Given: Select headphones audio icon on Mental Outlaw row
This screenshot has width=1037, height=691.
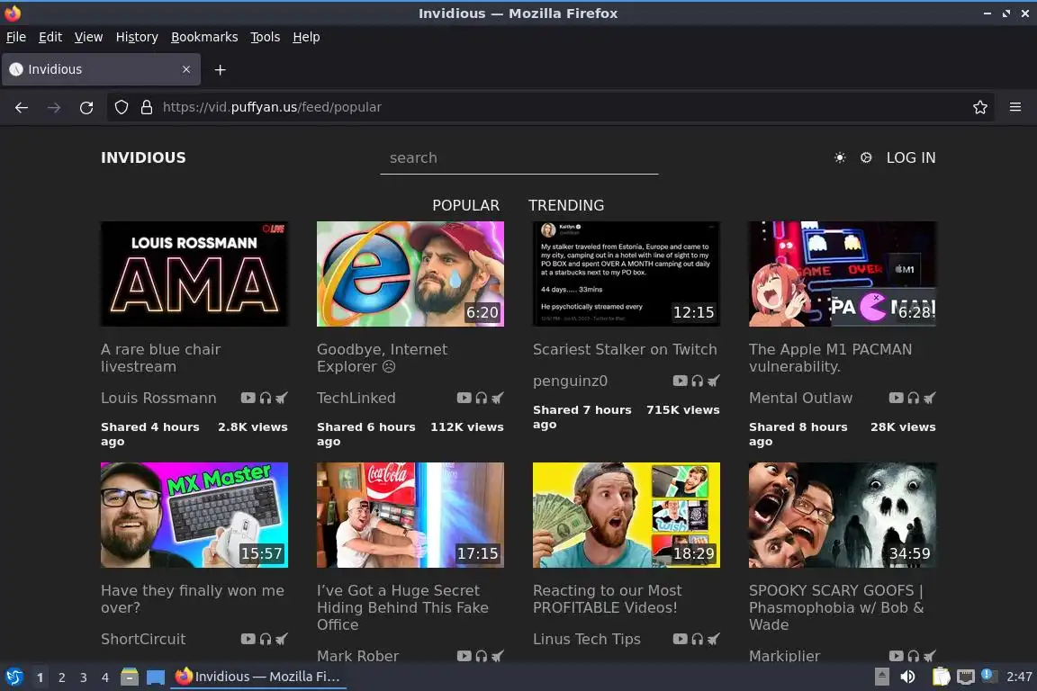Looking at the screenshot, I should click(914, 398).
